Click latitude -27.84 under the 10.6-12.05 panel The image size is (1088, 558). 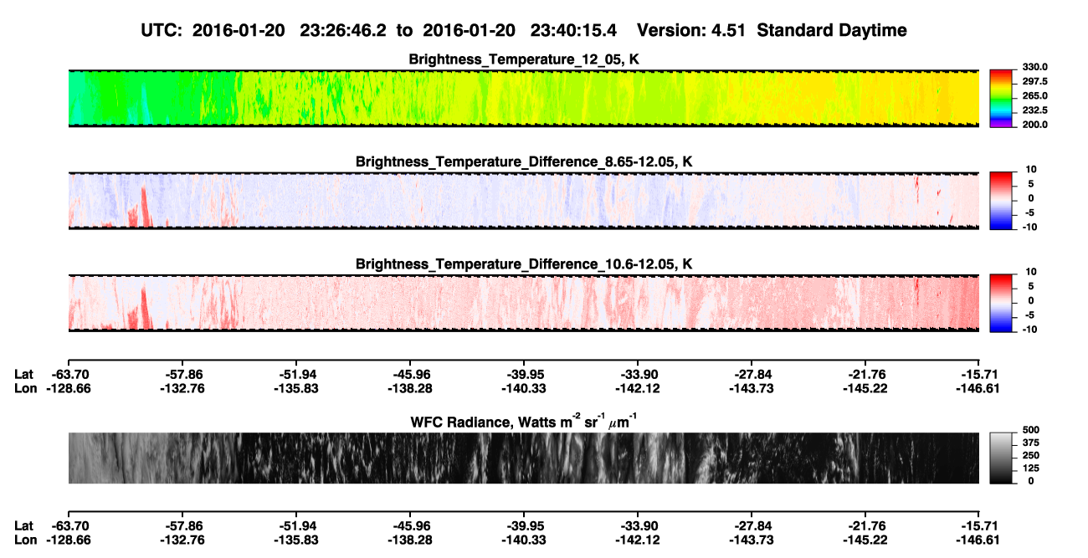[752, 374]
